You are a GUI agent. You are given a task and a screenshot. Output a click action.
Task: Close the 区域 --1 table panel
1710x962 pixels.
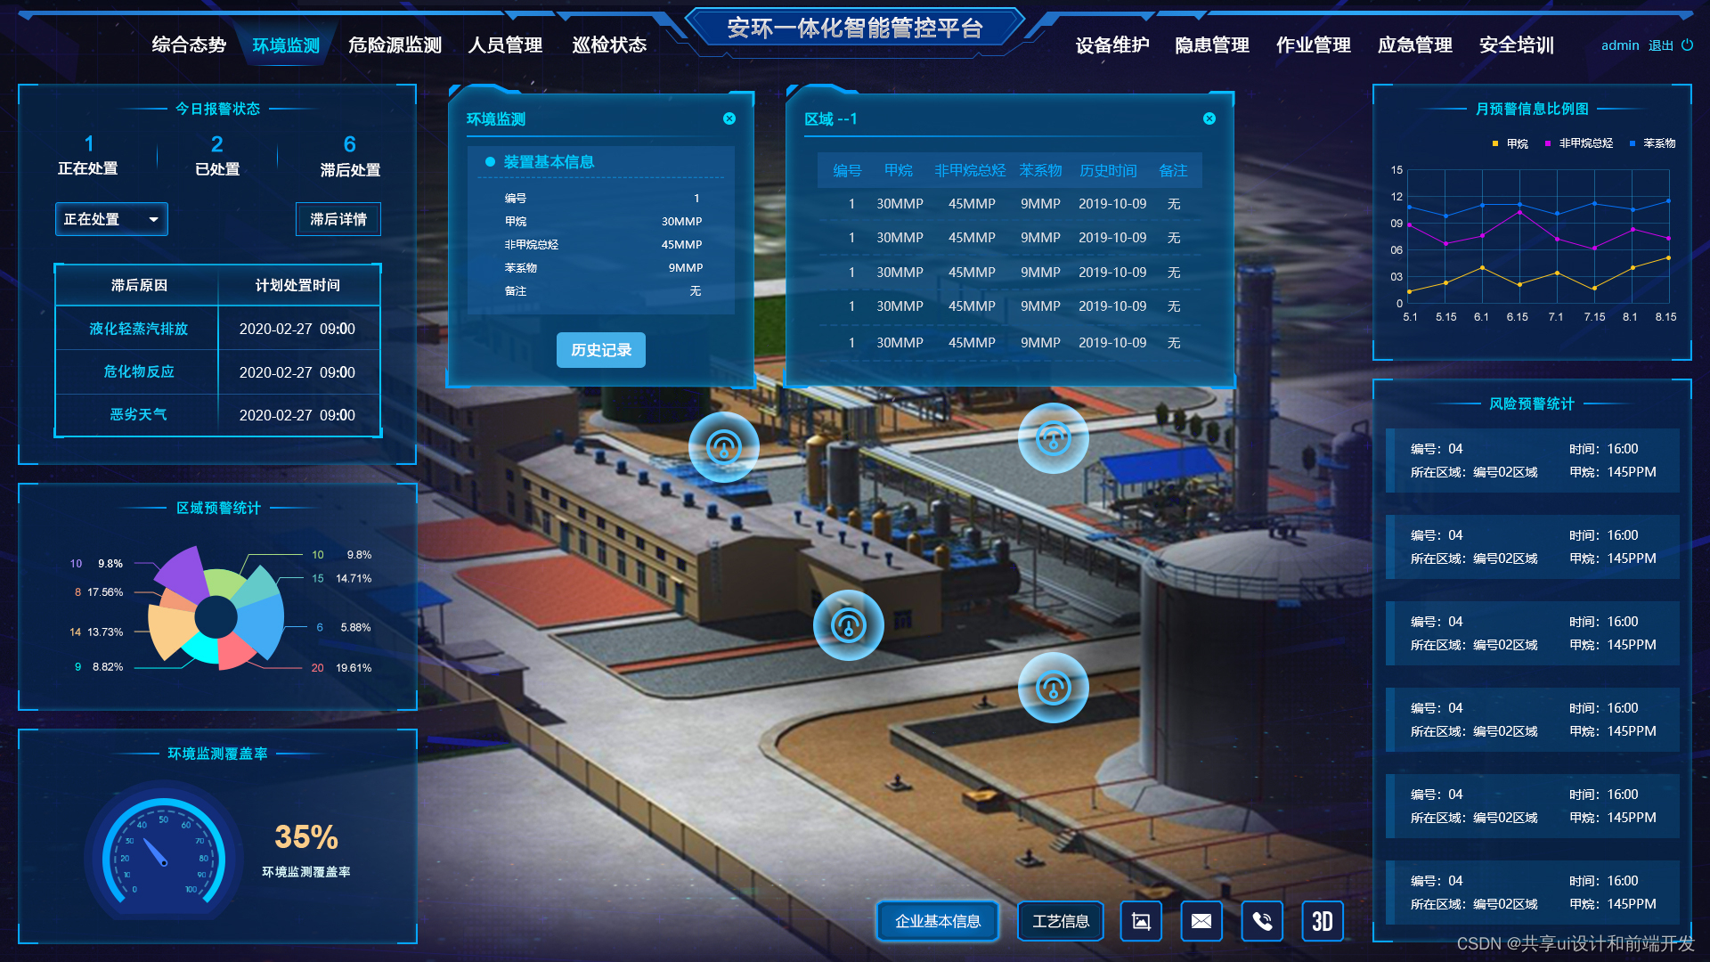coord(1209,118)
